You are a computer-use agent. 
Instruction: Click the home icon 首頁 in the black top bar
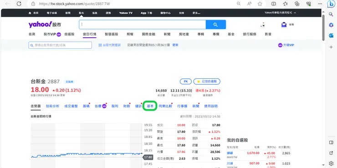(x=33, y=13)
